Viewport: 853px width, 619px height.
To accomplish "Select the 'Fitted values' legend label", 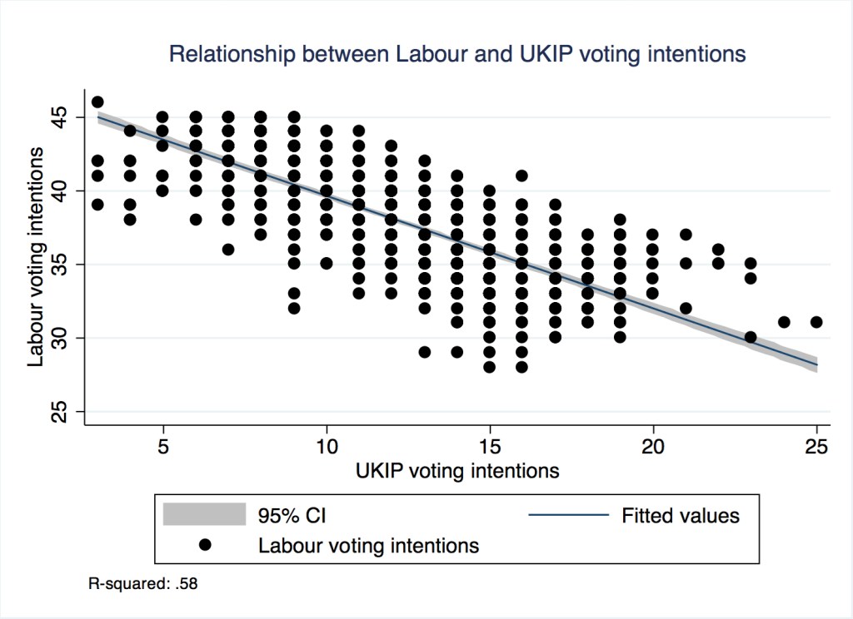I will click(681, 516).
